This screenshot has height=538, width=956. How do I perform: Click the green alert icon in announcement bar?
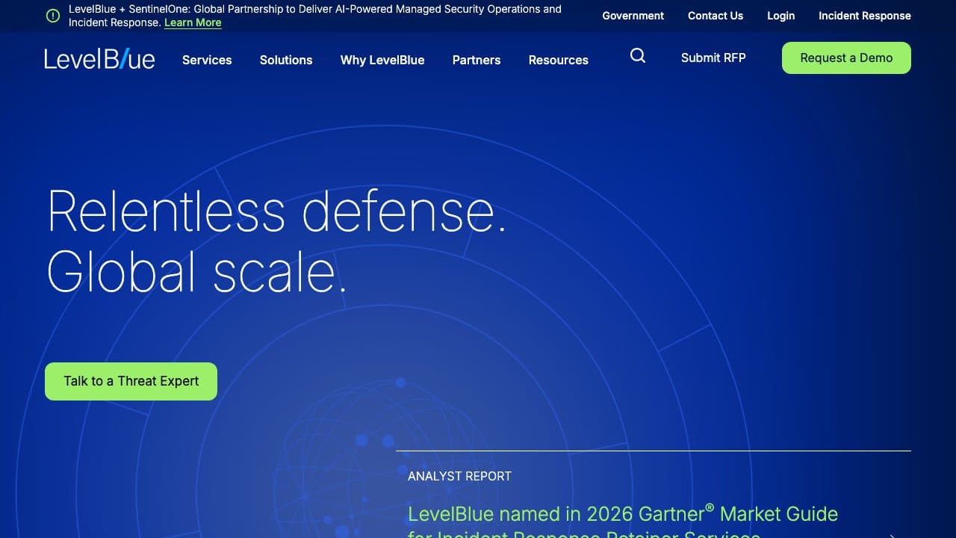tap(53, 16)
